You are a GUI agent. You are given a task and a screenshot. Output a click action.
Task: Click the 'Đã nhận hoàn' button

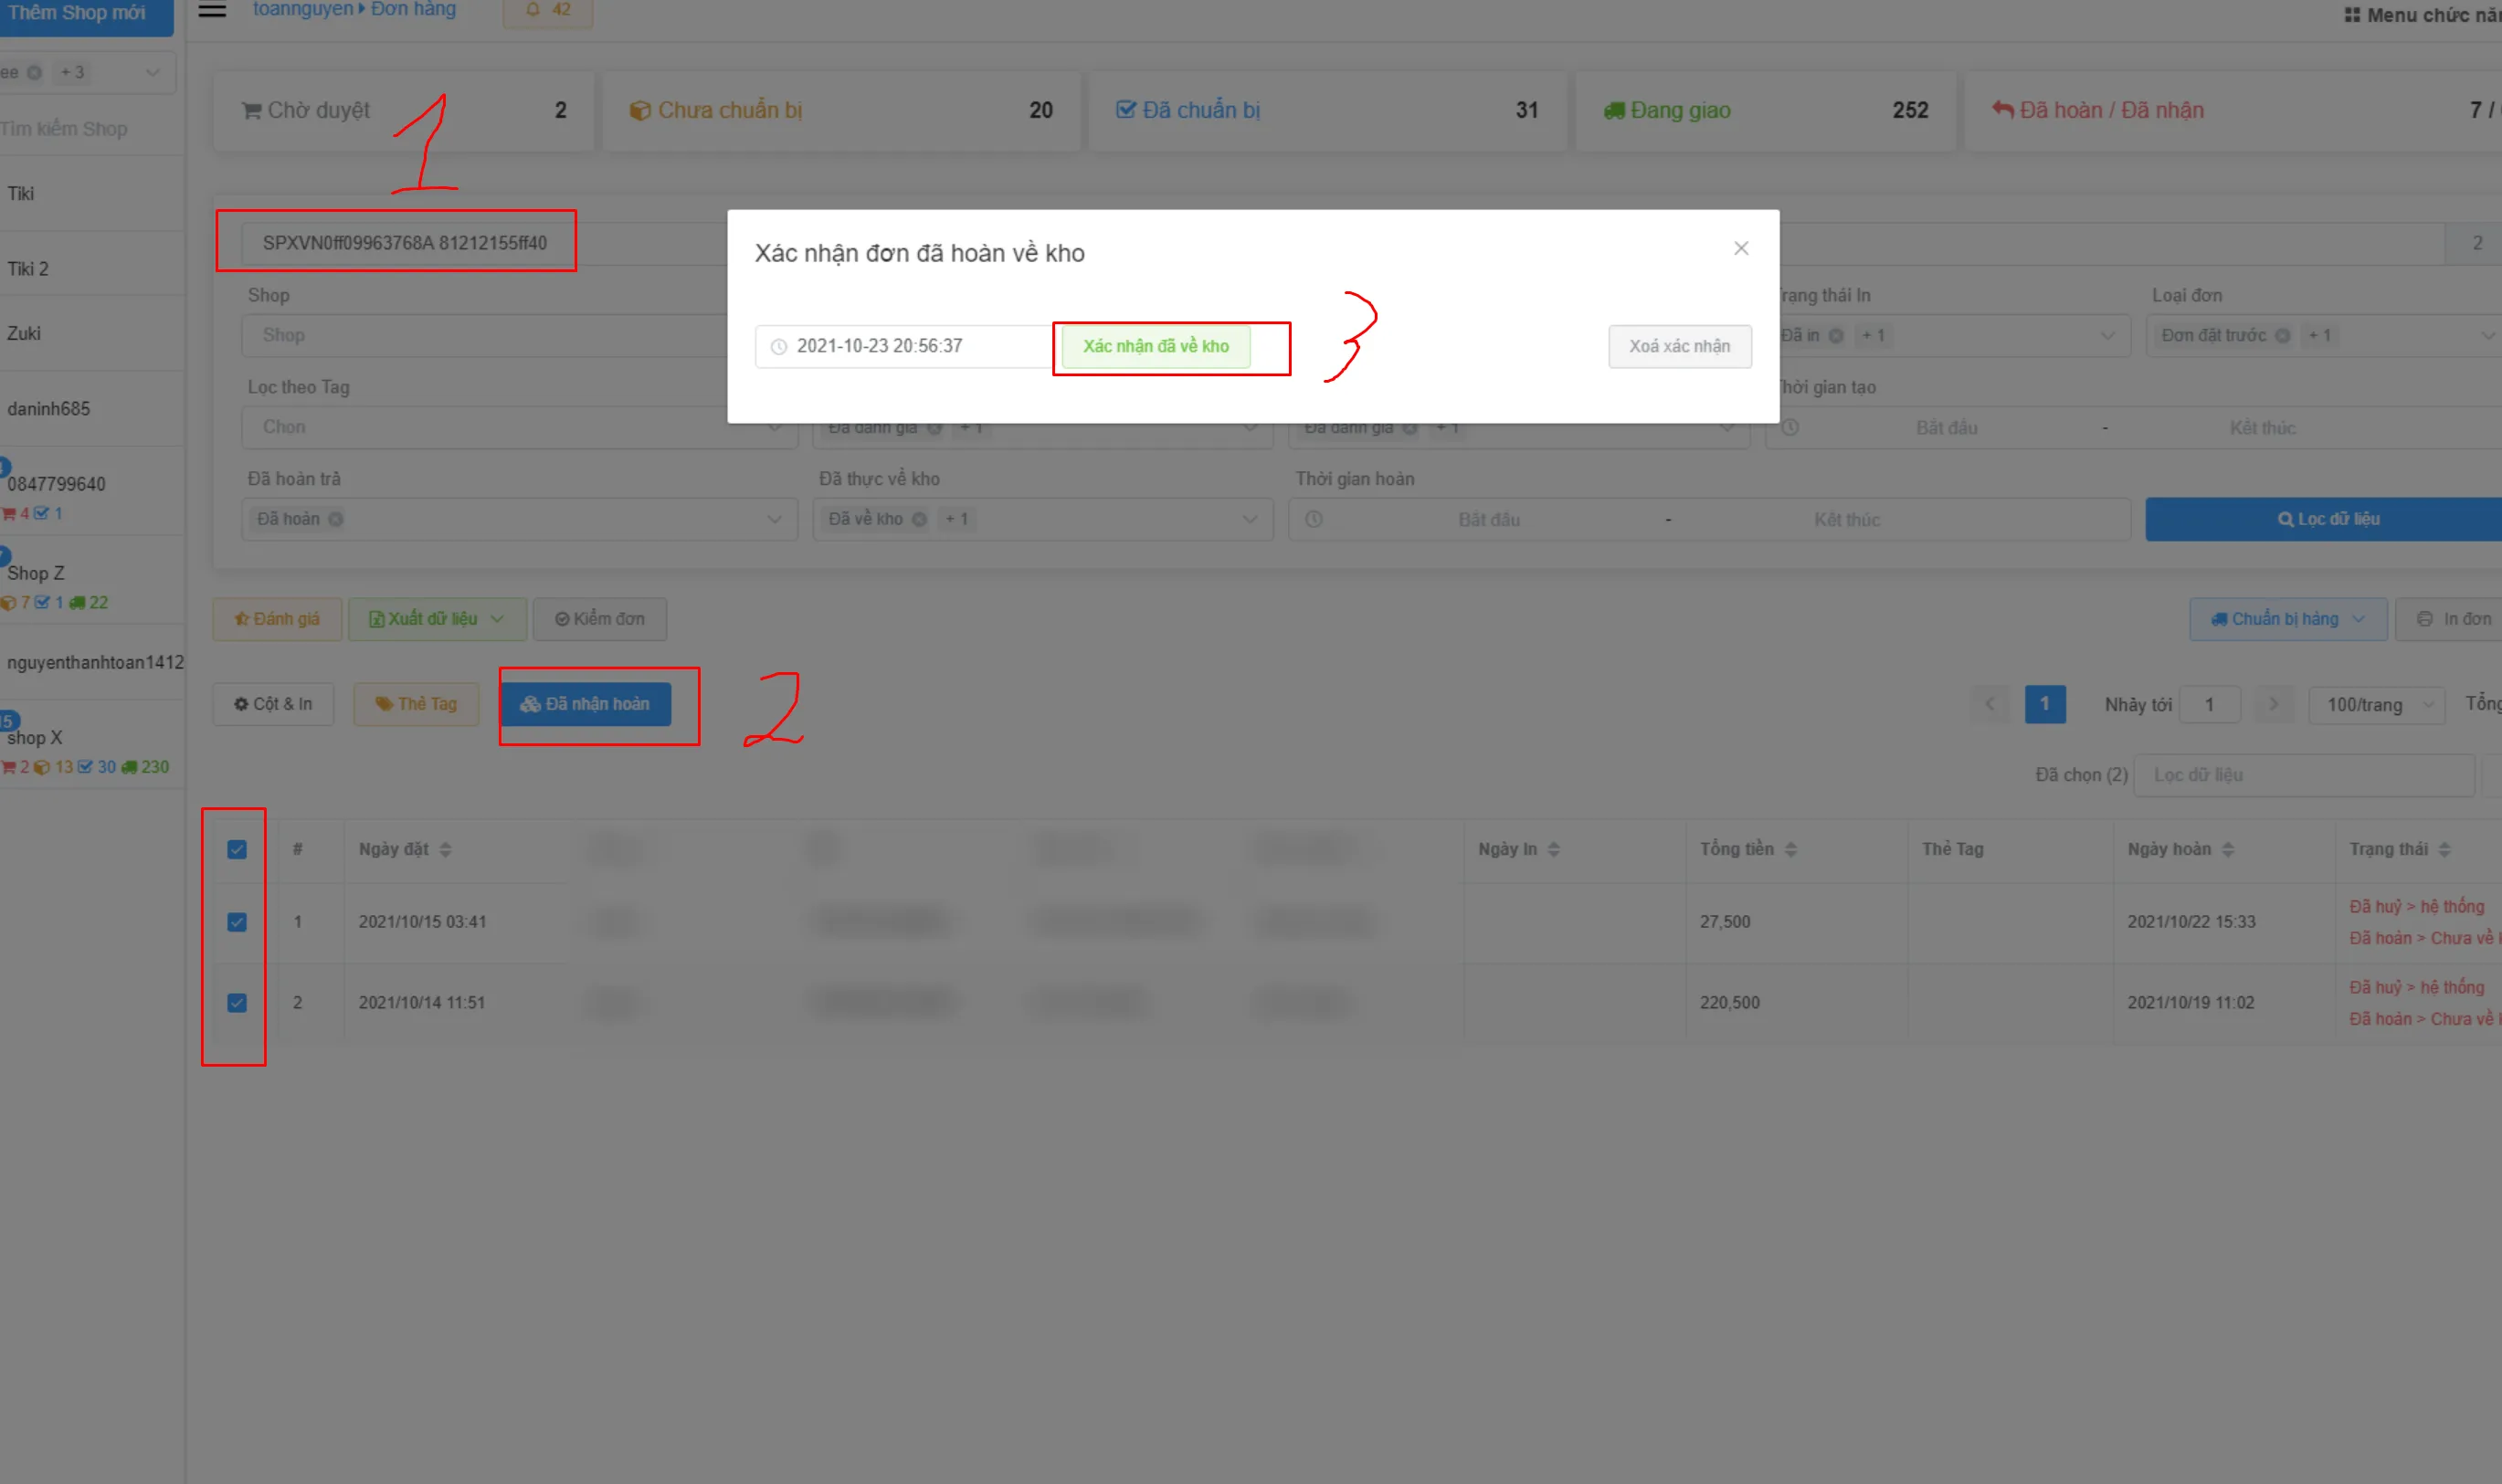pos(586,704)
